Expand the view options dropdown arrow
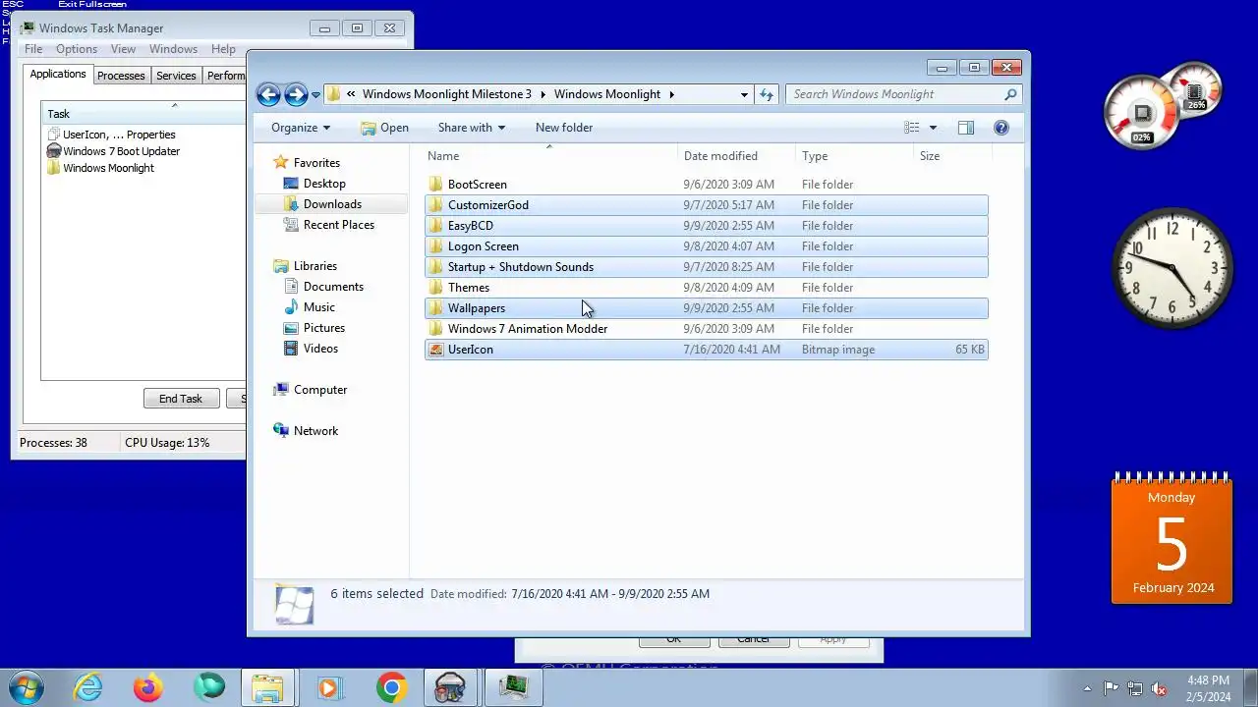The image size is (1258, 707). tap(933, 128)
